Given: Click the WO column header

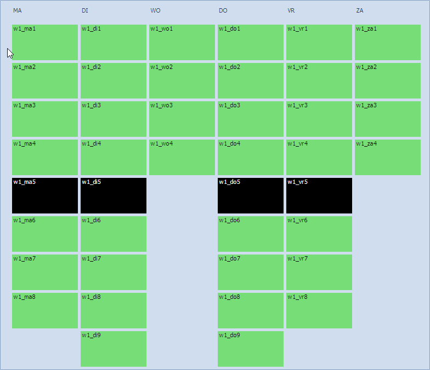Looking at the screenshot, I should 155,11.
